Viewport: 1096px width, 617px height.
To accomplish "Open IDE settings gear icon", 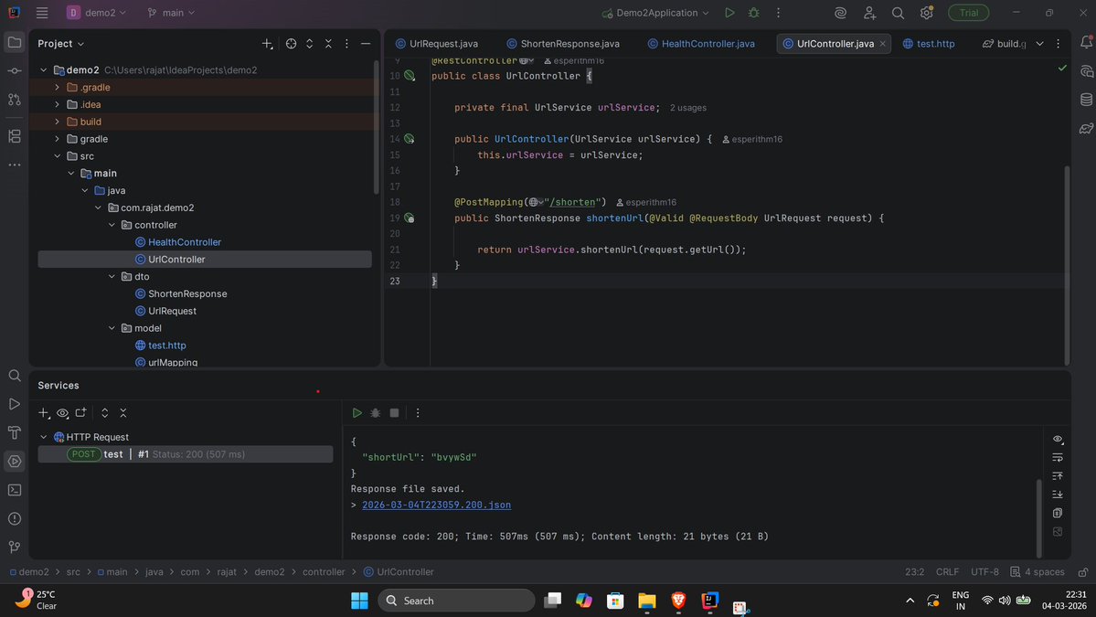I will pos(926,13).
